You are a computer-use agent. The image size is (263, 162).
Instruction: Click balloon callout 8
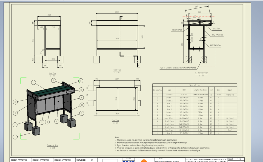[81, 97]
